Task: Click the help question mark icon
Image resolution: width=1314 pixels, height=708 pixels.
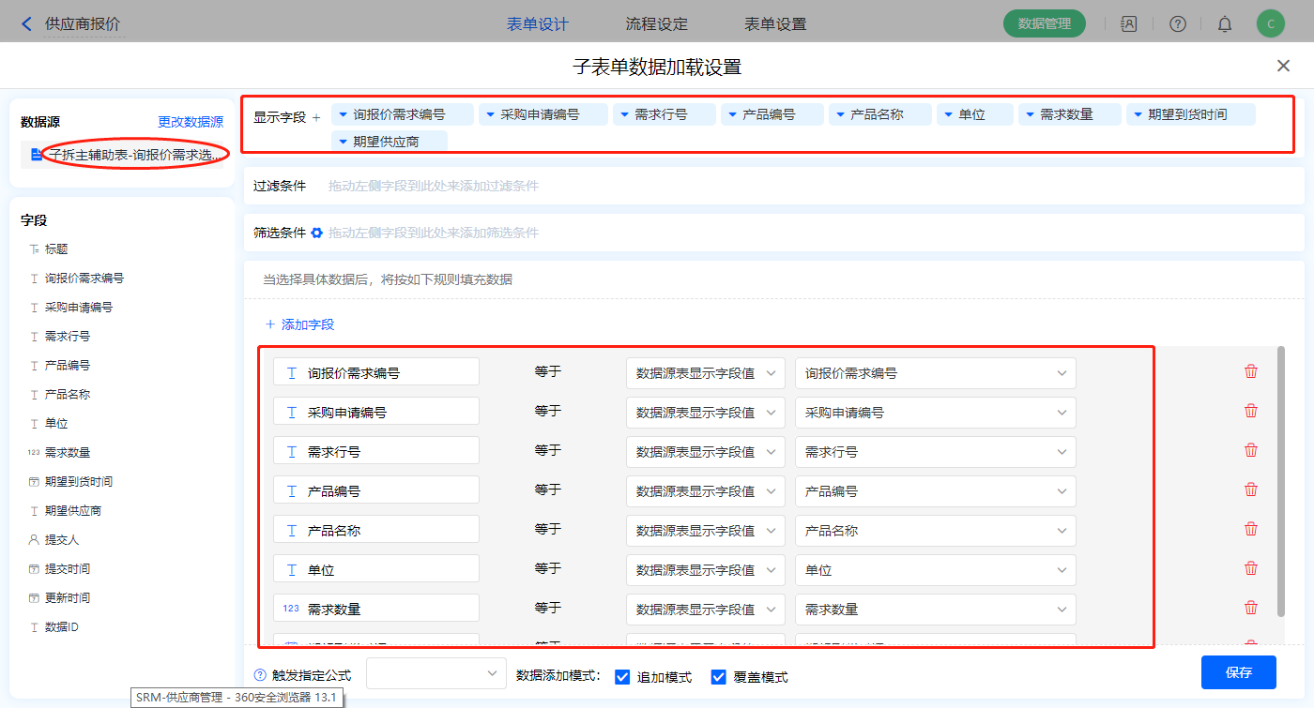Action: (1177, 24)
